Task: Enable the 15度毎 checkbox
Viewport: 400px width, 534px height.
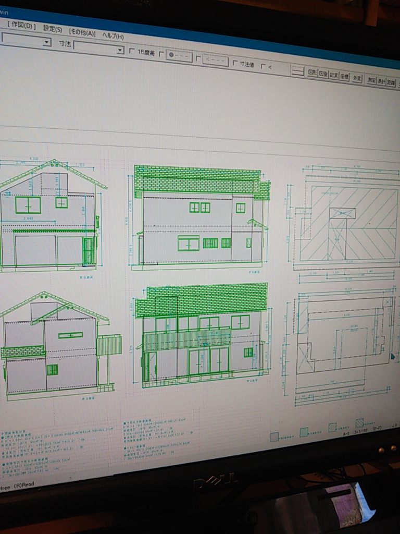Action: click(131, 52)
